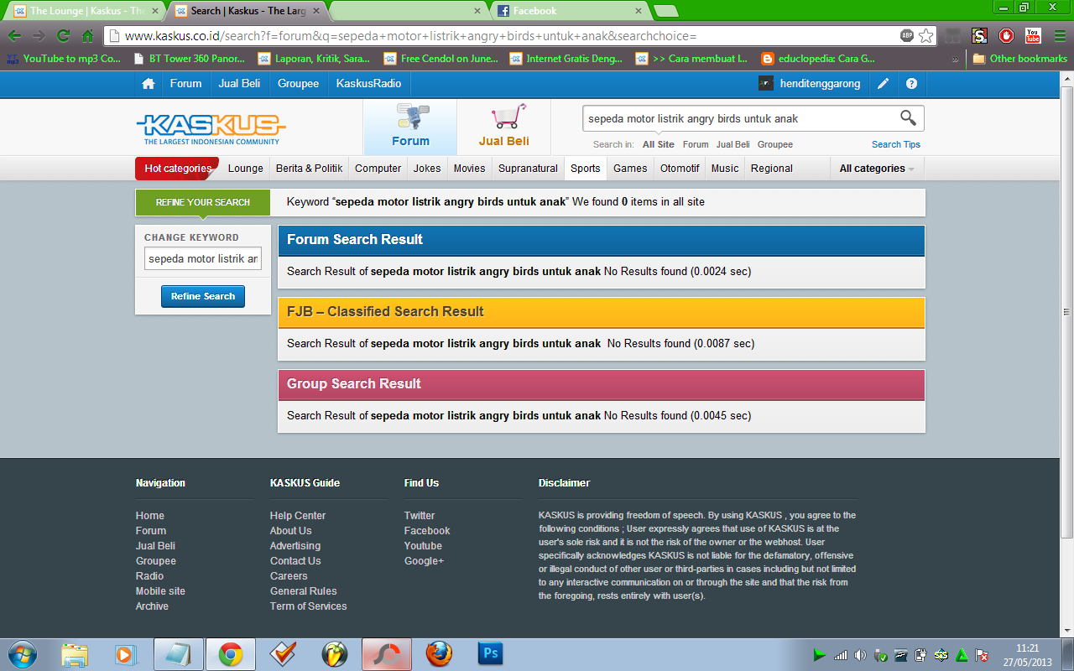Click the volume speaker tray icon
Screen dimensions: 1074x671
pos(860,655)
